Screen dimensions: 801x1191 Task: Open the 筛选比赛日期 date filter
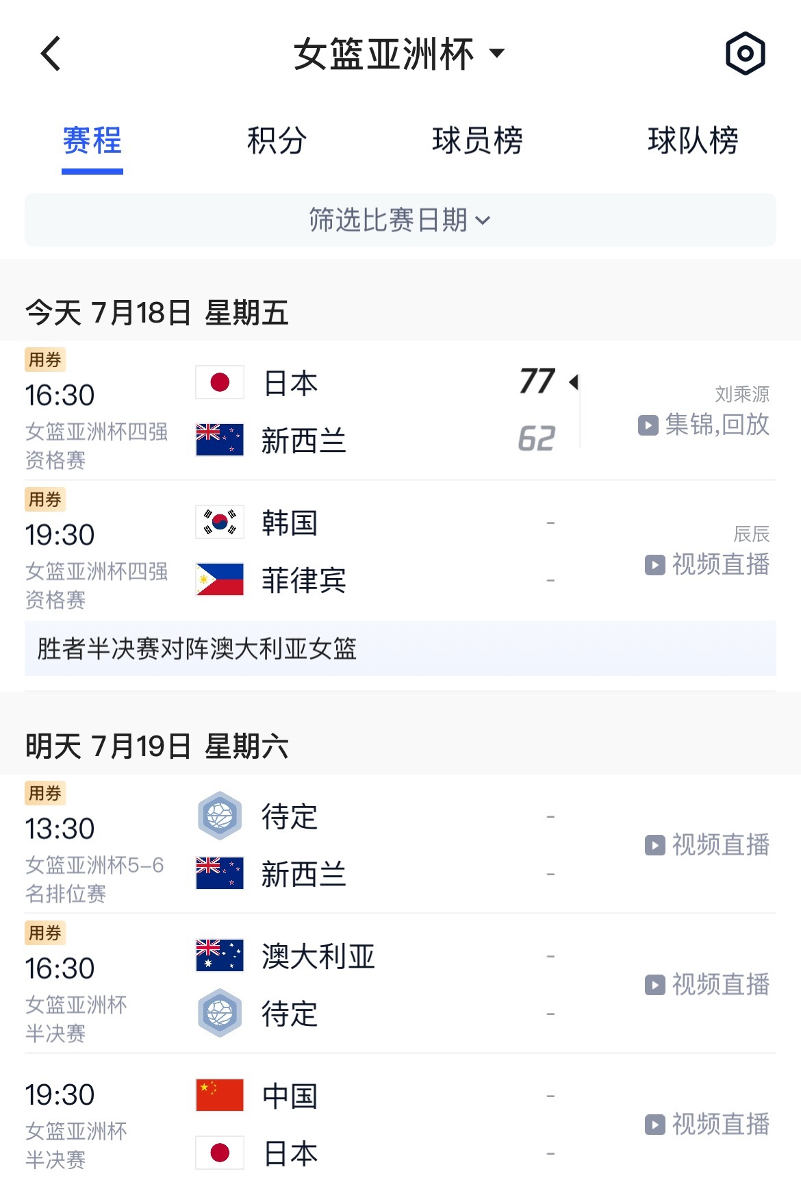[x=400, y=220]
